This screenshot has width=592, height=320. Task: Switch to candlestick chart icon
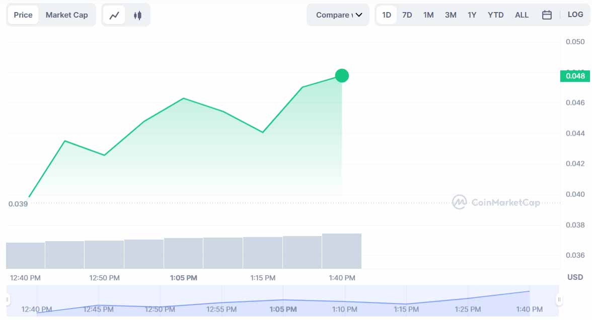(x=137, y=15)
